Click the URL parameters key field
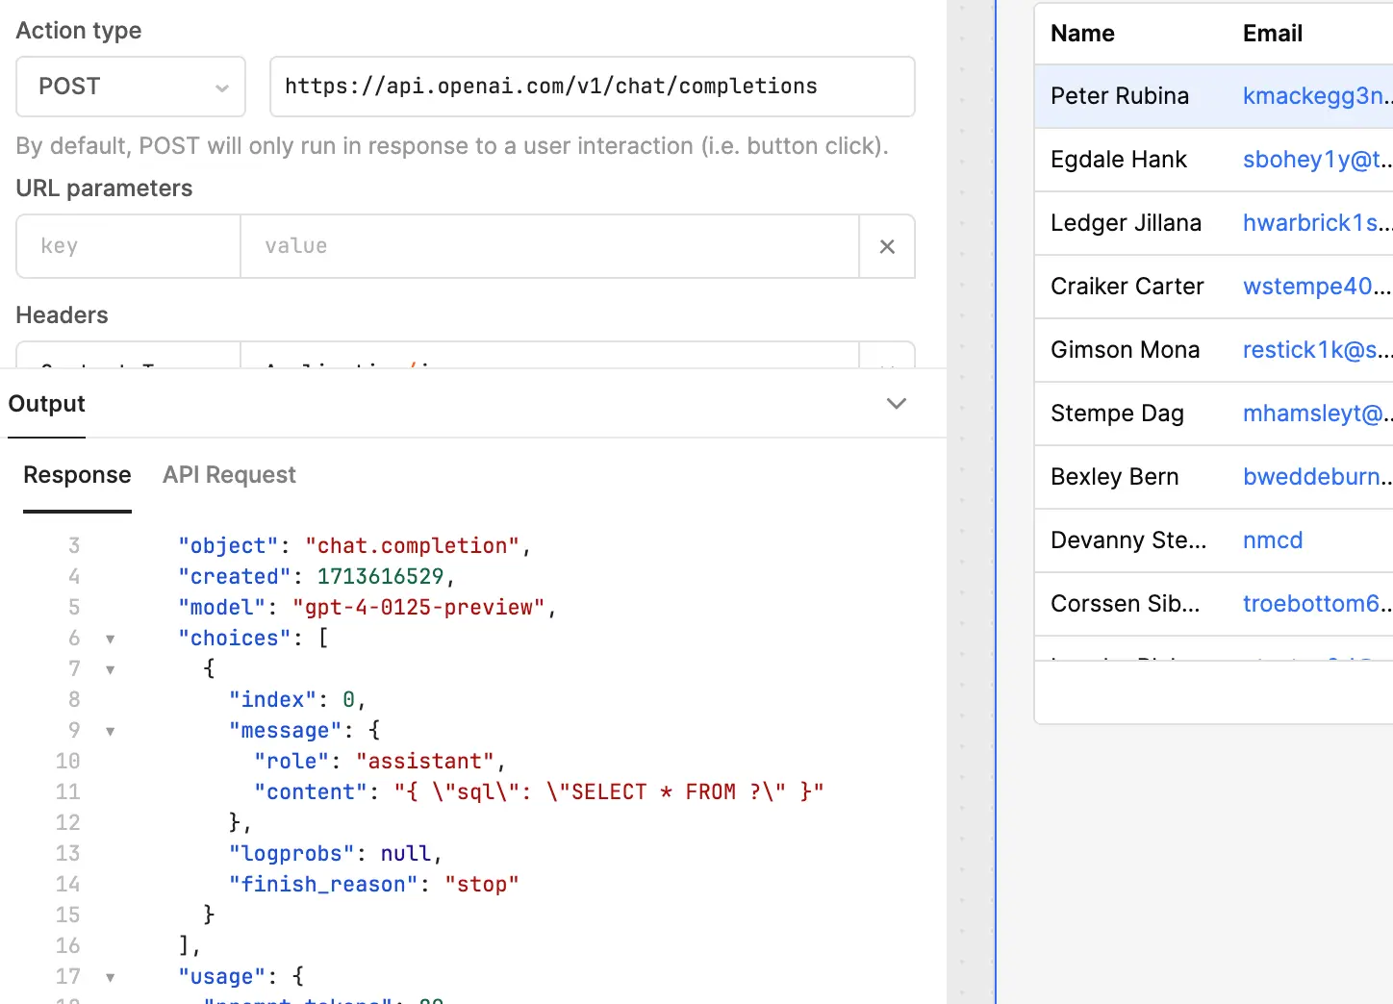1393x1004 pixels. [x=128, y=246]
